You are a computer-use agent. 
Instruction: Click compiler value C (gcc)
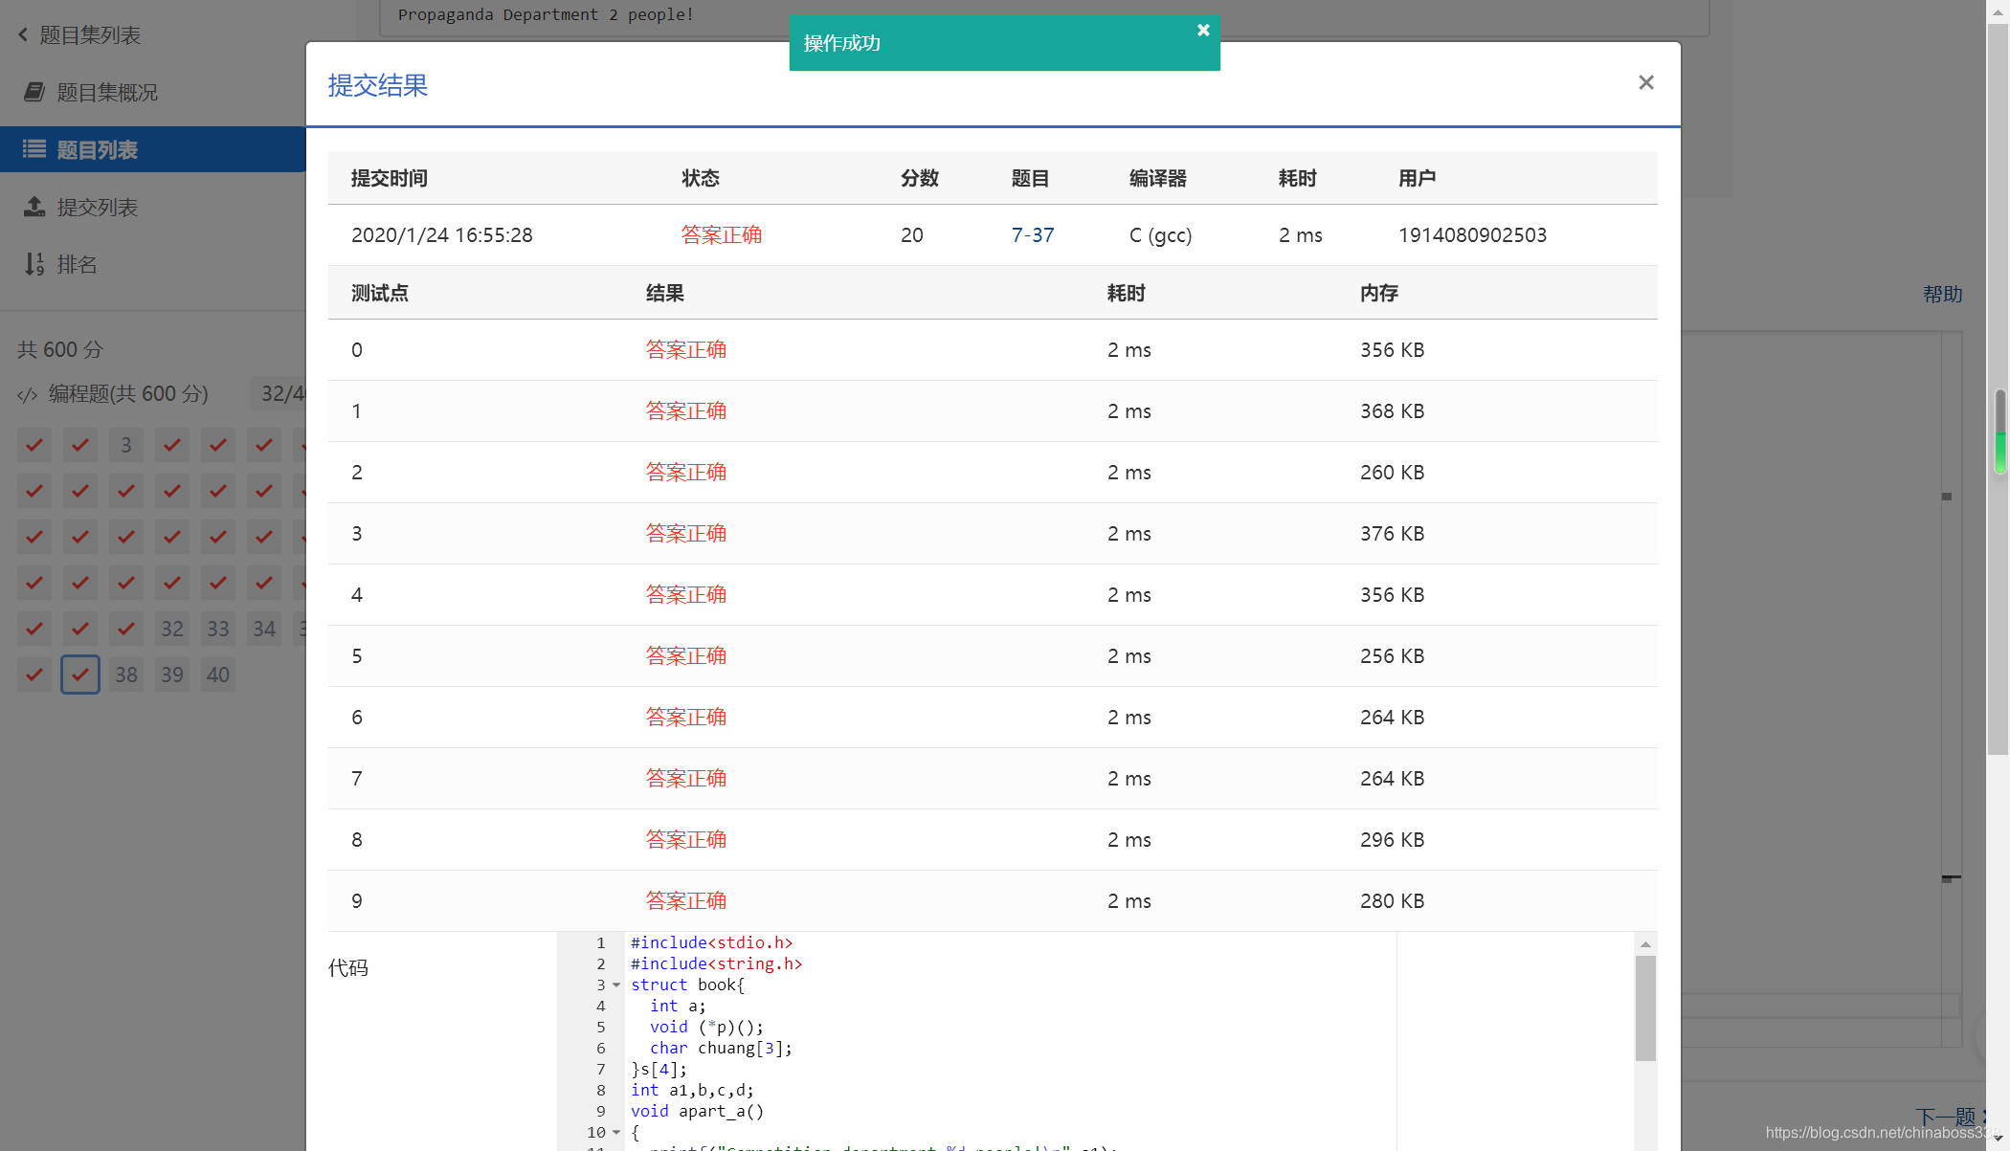(1160, 235)
